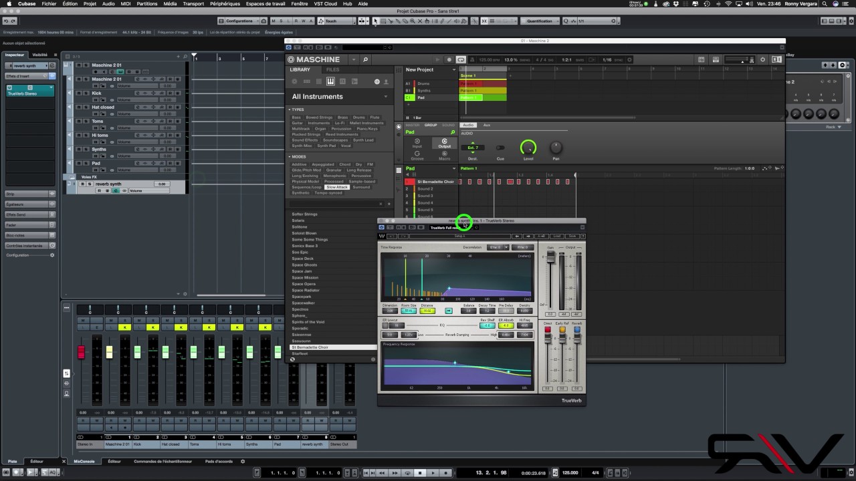Toggle the blue Reverb button in TrueVerb

click(576, 329)
